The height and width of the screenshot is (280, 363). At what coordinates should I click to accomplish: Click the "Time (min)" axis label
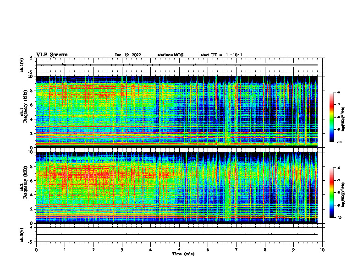(183, 254)
